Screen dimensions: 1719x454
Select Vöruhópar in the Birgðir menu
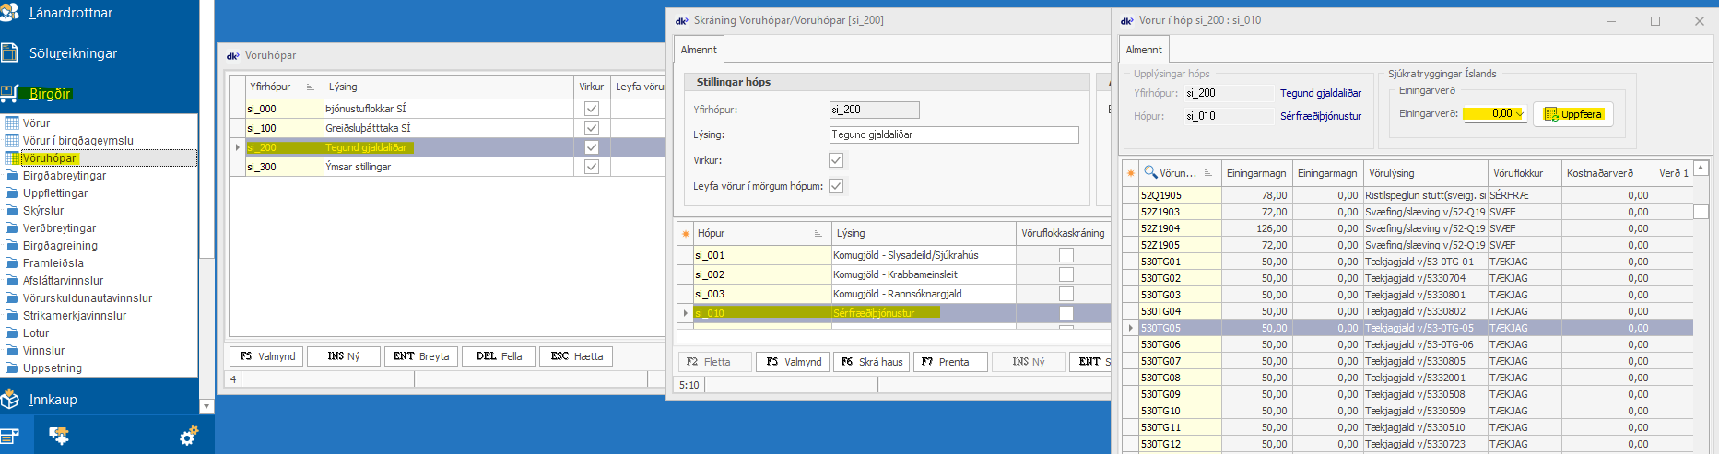point(50,158)
